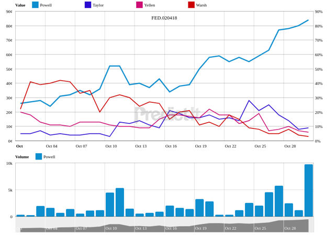Viewport: 335px width, 235px height.
Task: Click the red Warsh legend swatch
Action: (191, 5)
